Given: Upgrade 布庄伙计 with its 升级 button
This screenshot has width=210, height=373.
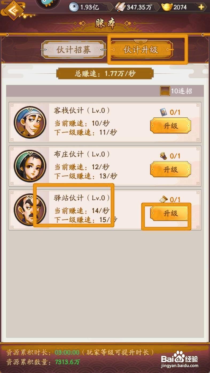Looking at the screenshot, I should pos(170,169).
